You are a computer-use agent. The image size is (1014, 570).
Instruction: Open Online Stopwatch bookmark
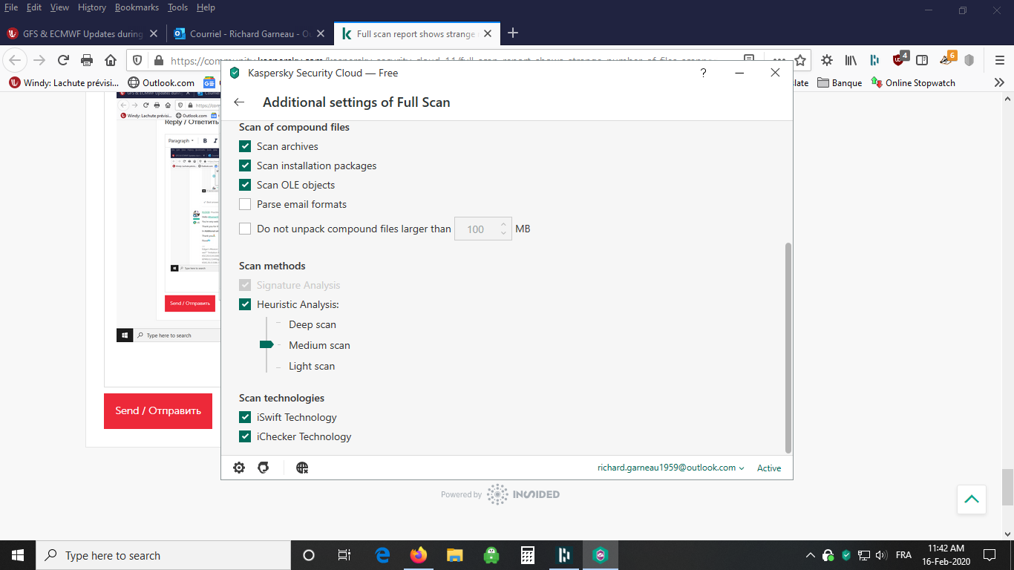point(913,82)
